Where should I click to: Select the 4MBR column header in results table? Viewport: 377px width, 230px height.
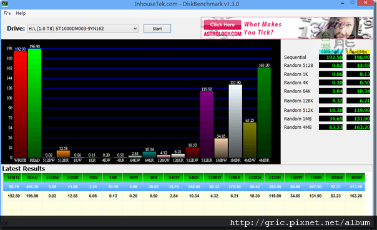[356, 177]
